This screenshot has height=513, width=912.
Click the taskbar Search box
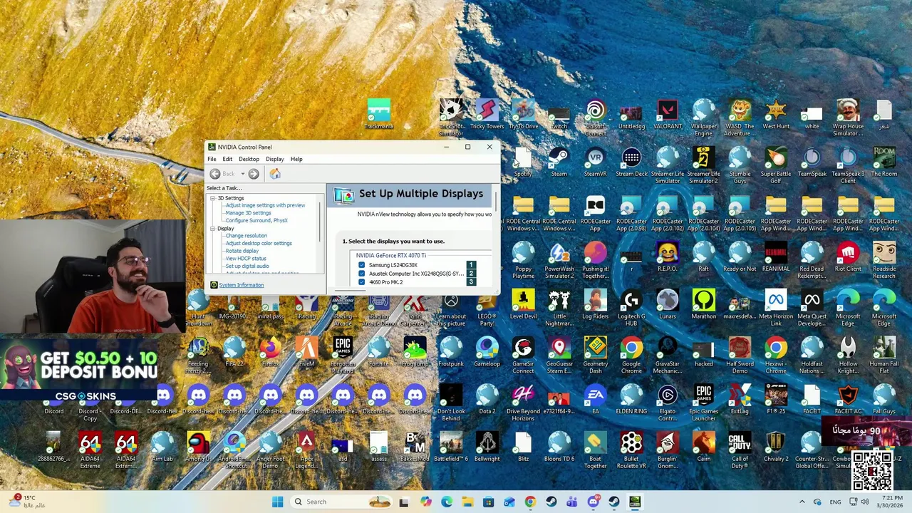341,502
